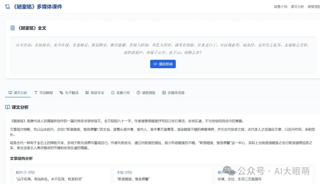Viewport: 320px width, 184px height.
Task: Switch to the 多媒体资源 tab
Action: point(173,93)
